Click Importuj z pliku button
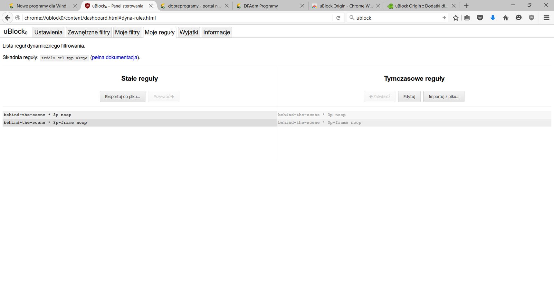Image resolution: width=554 pixels, height=297 pixels. (444, 97)
